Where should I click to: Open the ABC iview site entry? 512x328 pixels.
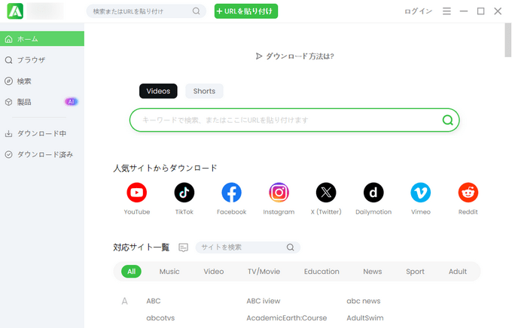[x=264, y=301]
